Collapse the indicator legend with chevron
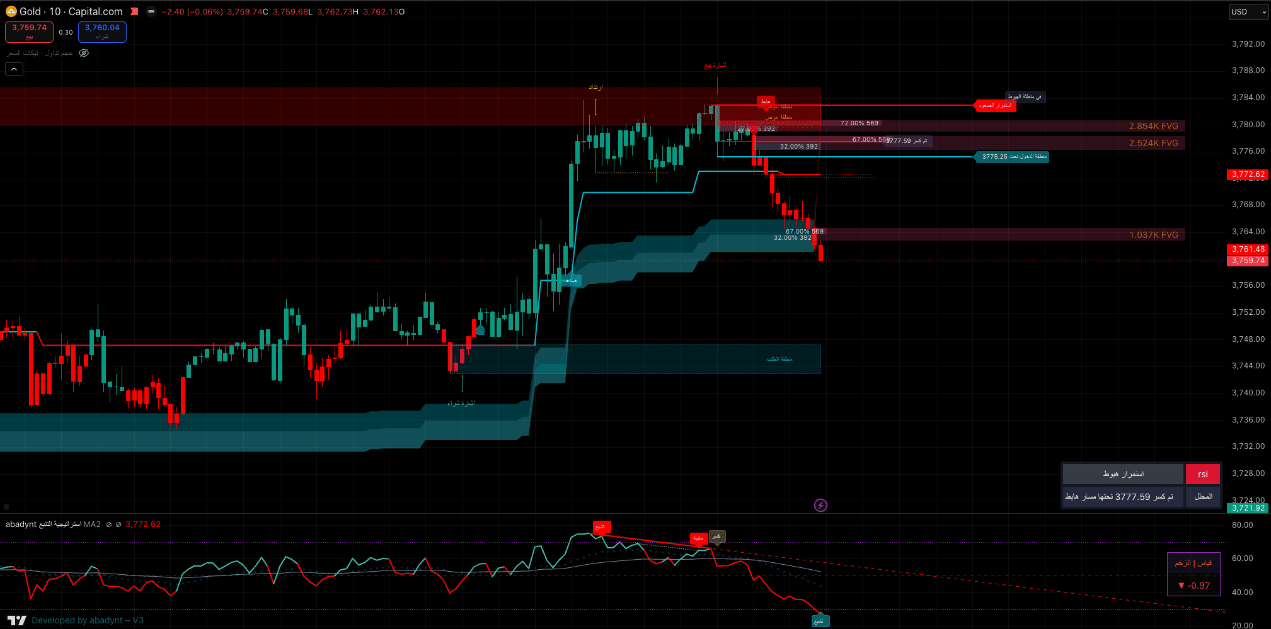 tap(14, 69)
